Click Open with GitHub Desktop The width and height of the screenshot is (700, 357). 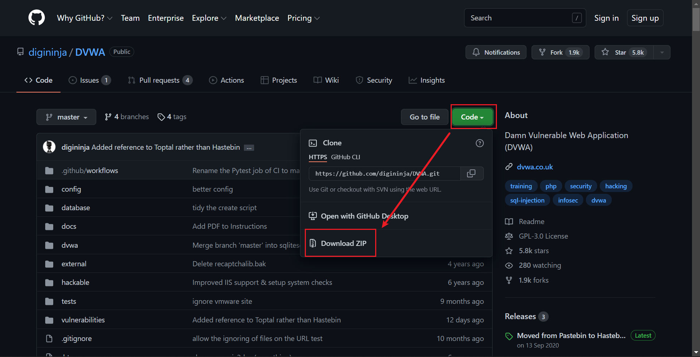coord(359,216)
